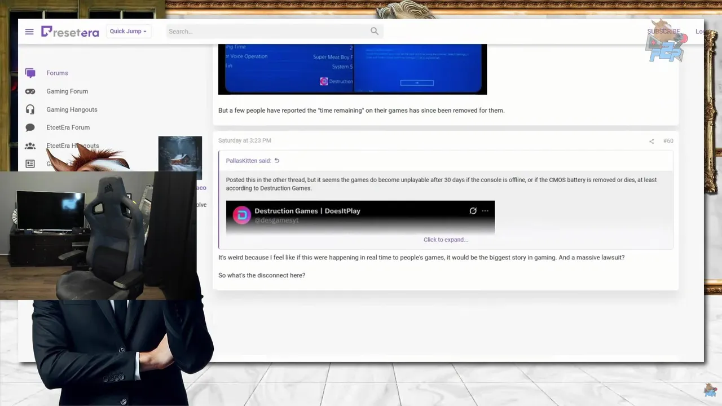Click the 'So what's the disconnect here?' text
This screenshot has width=722, height=406.
click(262, 275)
